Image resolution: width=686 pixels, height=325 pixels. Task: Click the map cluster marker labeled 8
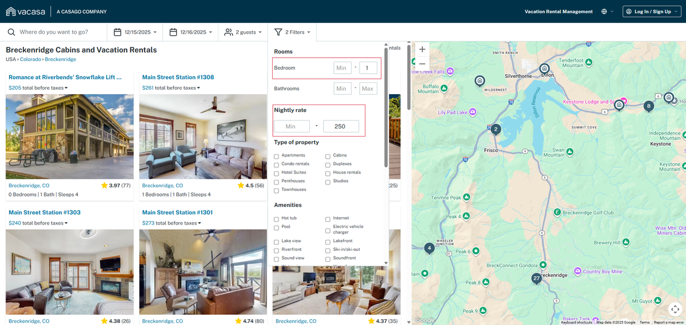point(648,106)
